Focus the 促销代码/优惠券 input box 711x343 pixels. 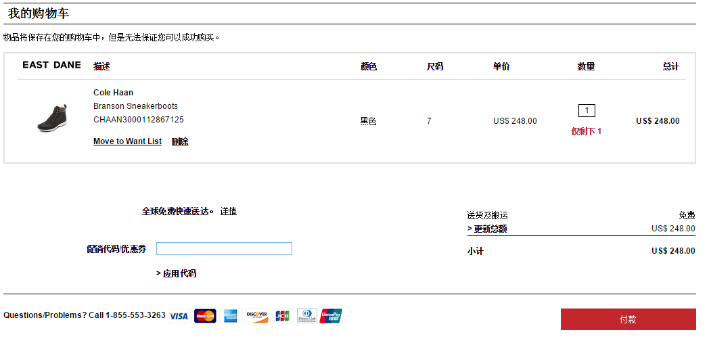pyautogui.click(x=224, y=249)
